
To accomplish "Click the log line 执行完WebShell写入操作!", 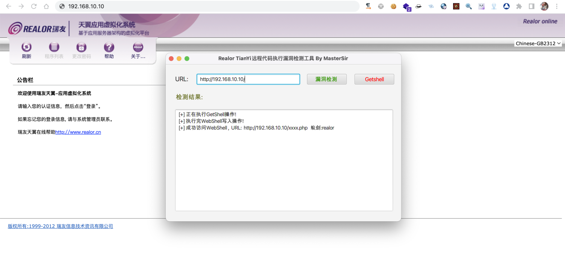I will [211, 121].
